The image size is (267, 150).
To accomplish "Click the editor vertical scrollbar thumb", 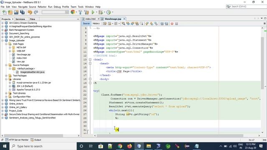I will 262,63.
